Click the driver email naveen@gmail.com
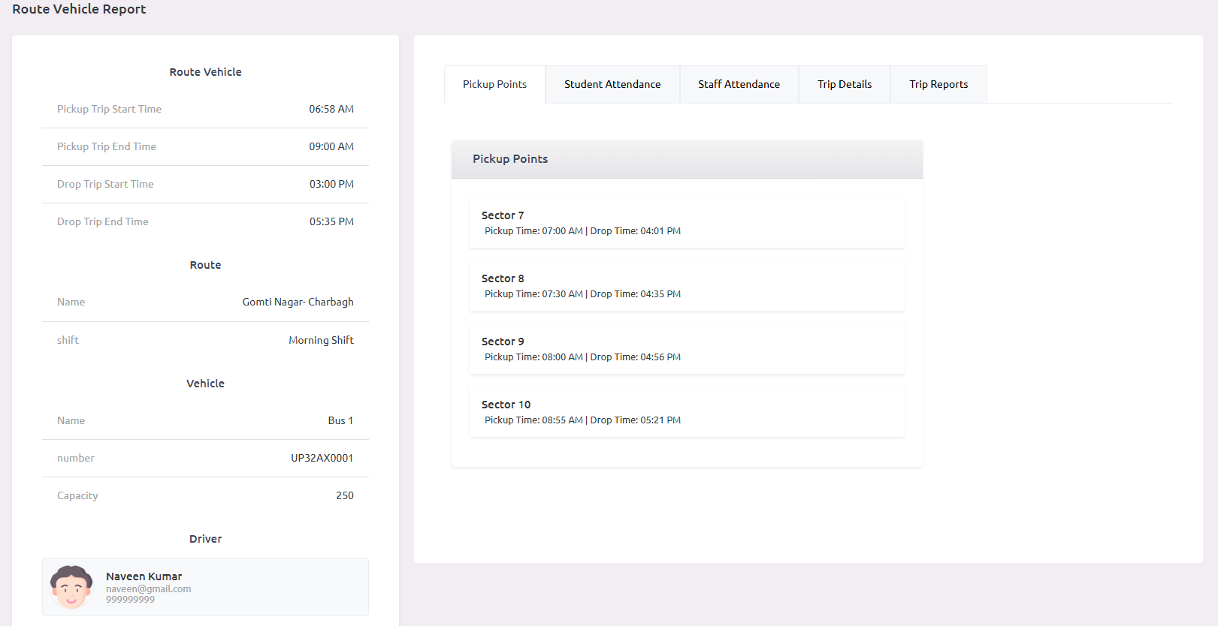This screenshot has height=626, width=1218. pyautogui.click(x=148, y=589)
